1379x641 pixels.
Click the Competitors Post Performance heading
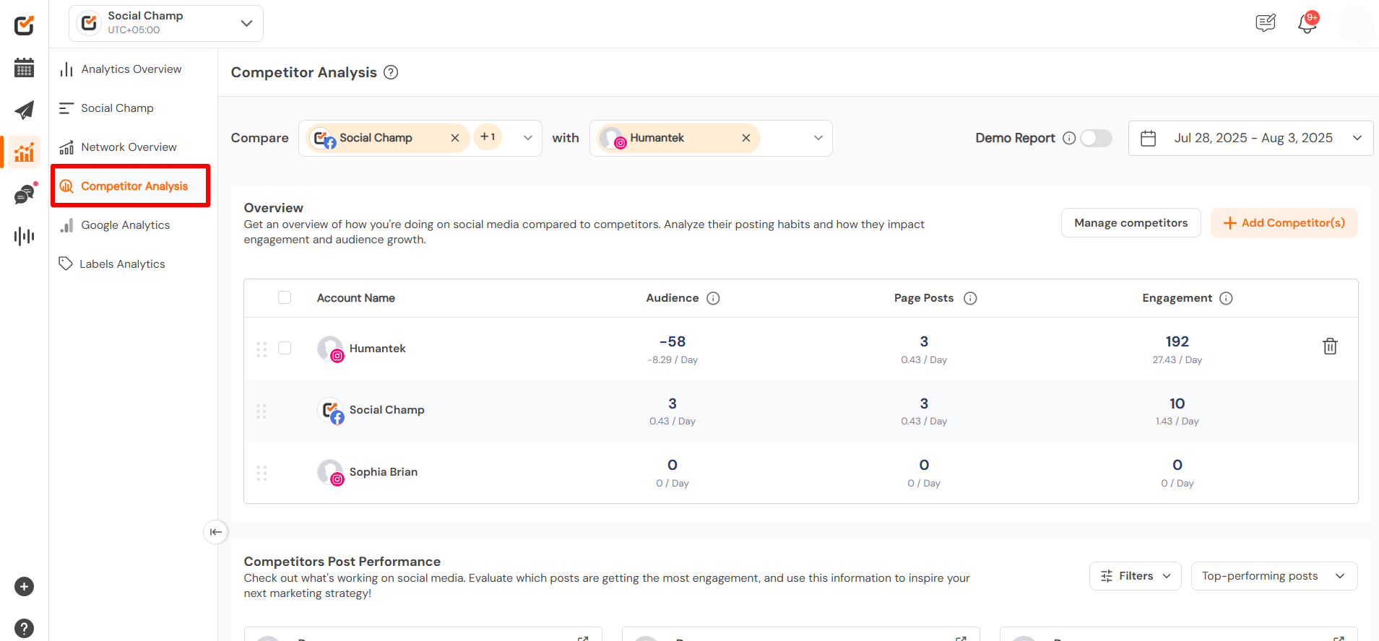click(x=342, y=562)
